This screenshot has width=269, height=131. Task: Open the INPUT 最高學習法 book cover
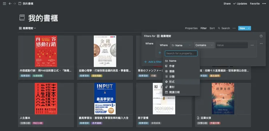(x=105, y=98)
